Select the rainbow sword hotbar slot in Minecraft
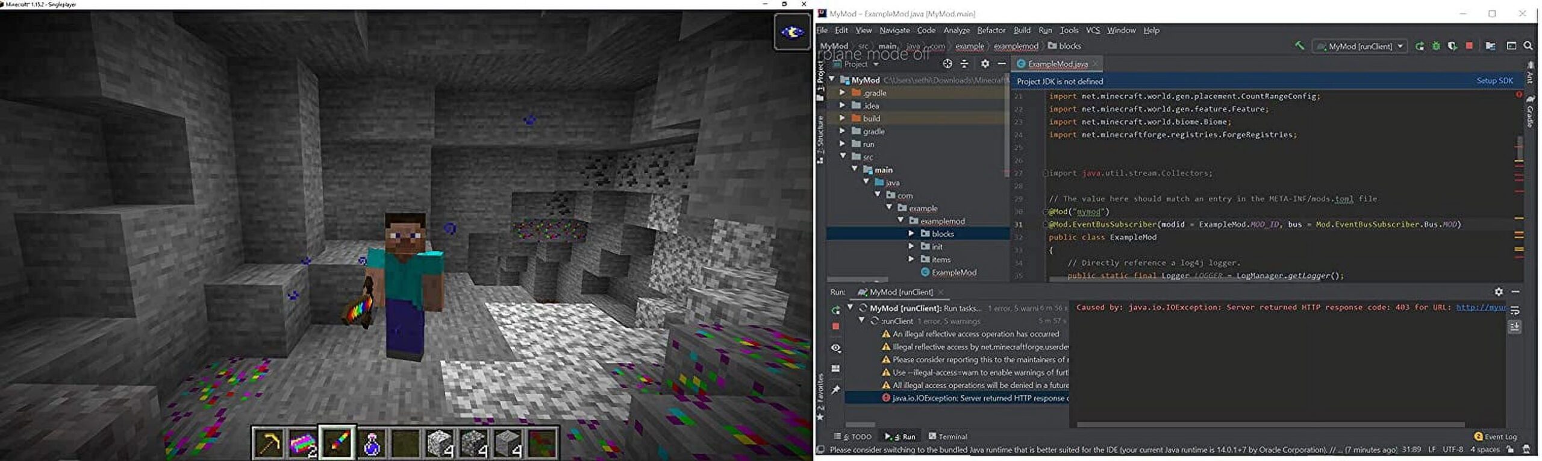 click(x=337, y=443)
